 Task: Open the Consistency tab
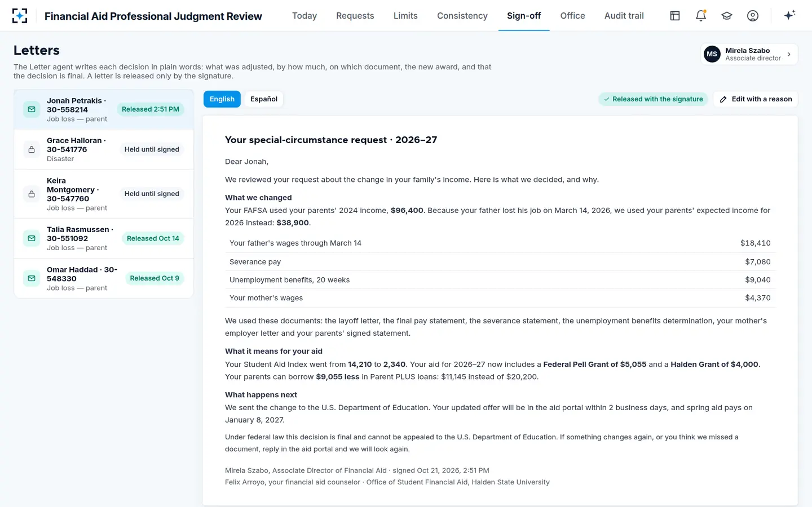tap(462, 16)
